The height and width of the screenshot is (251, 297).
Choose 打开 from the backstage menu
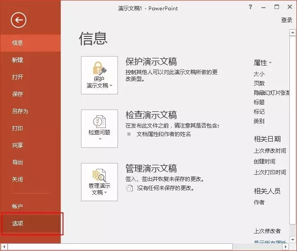tap(30, 77)
